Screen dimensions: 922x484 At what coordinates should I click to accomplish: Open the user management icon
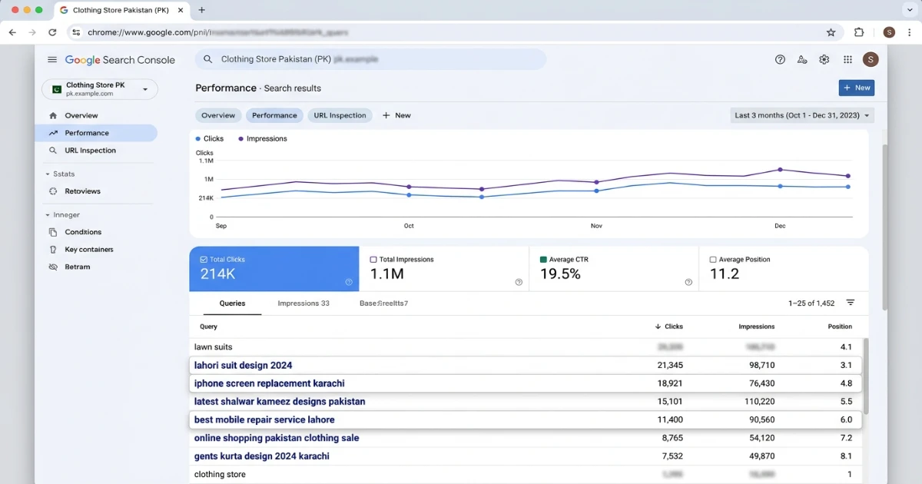[x=802, y=59]
